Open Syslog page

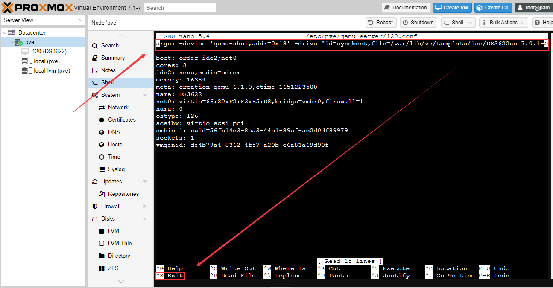pos(116,169)
